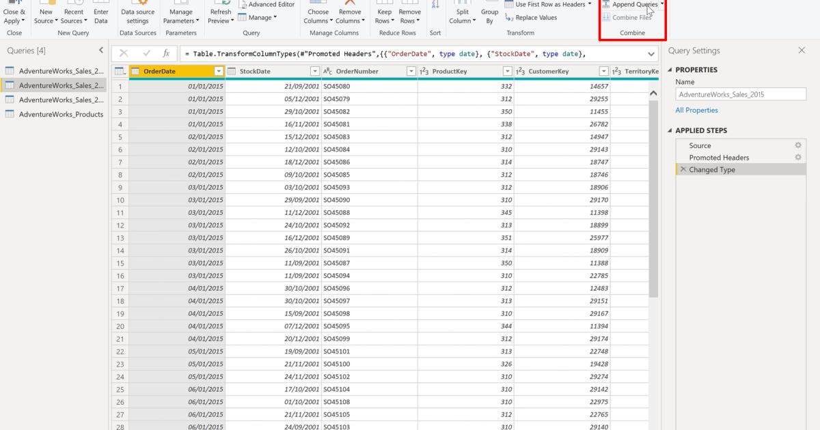Collapse the Queries pane
820x430 pixels.
[101, 50]
